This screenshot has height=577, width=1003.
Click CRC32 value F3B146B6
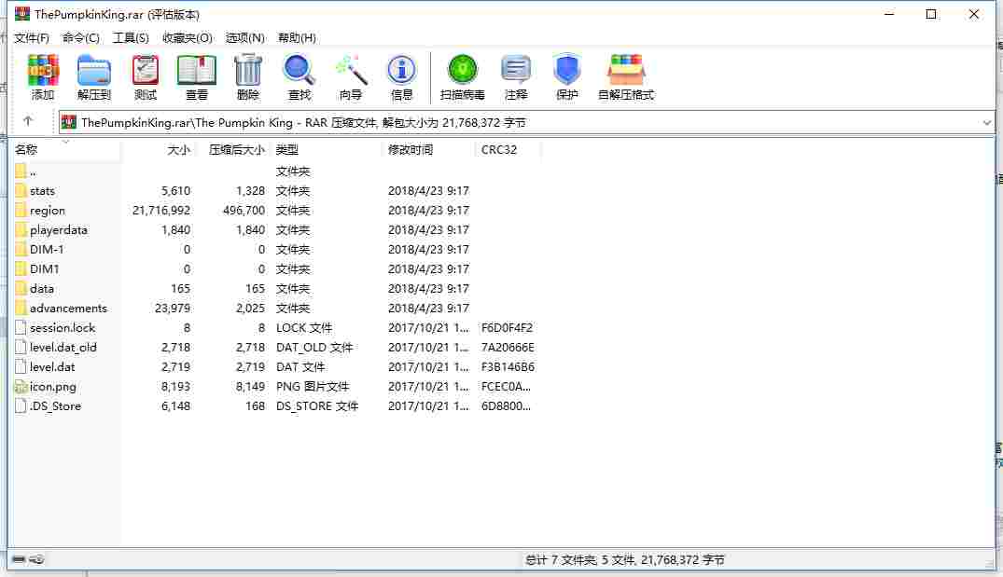508,366
